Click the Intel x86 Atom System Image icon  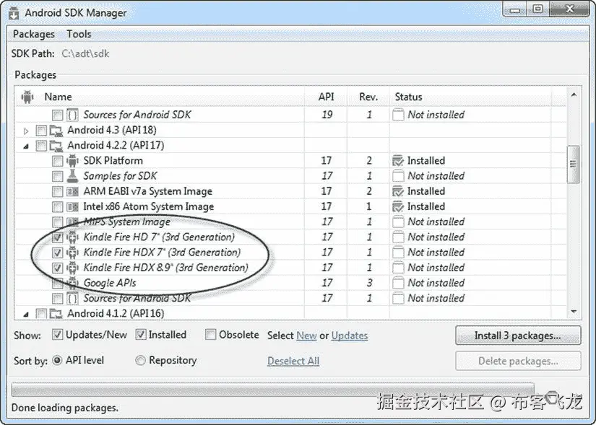pyautogui.click(x=72, y=206)
